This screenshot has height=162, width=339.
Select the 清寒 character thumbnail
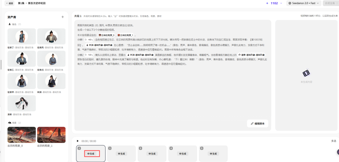(22, 103)
